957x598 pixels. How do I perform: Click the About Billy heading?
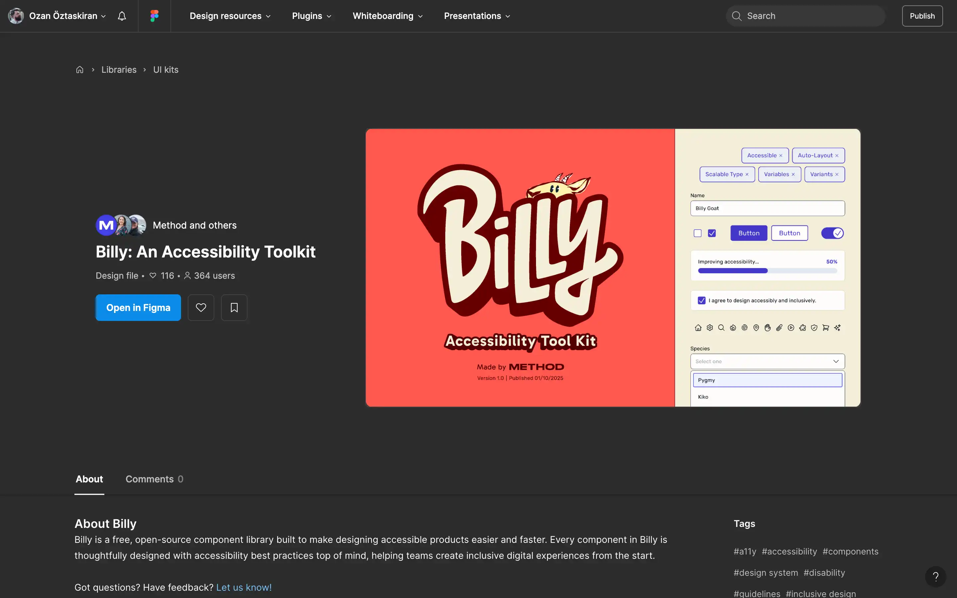(x=106, y=524)
